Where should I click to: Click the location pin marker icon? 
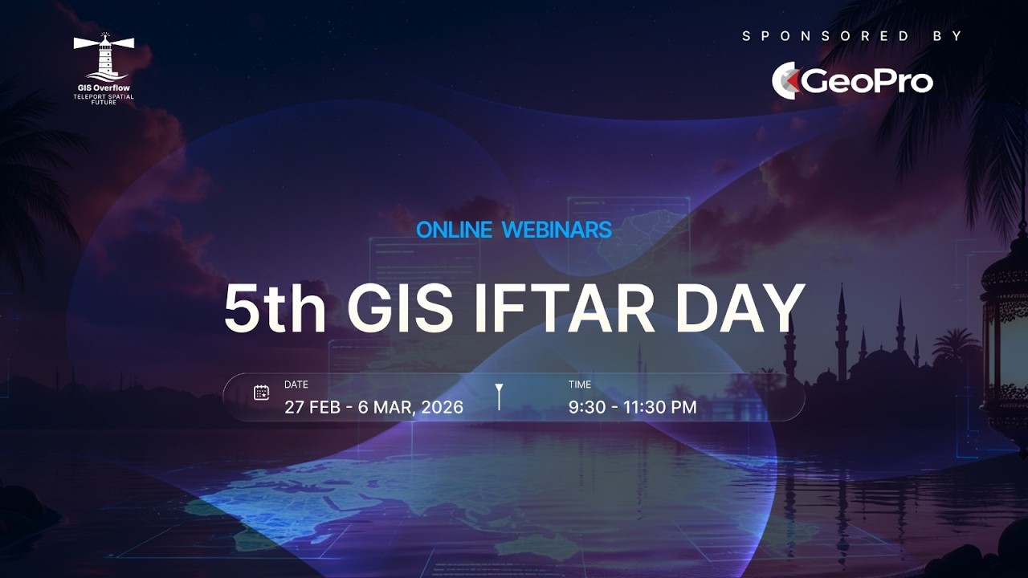pos(499,397)
